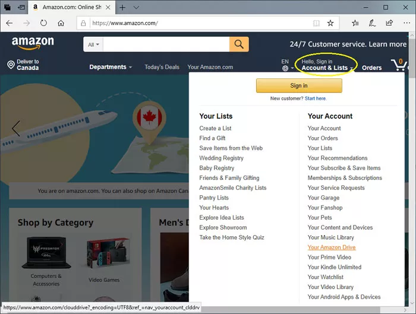416x314 pixels.
Task: Click the 24/7 Customer service banner
Action: (348, 45)
